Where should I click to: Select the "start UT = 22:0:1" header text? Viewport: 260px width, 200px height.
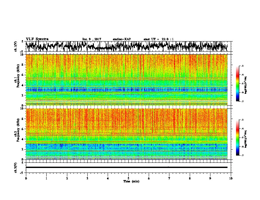[x=159, y=39]
